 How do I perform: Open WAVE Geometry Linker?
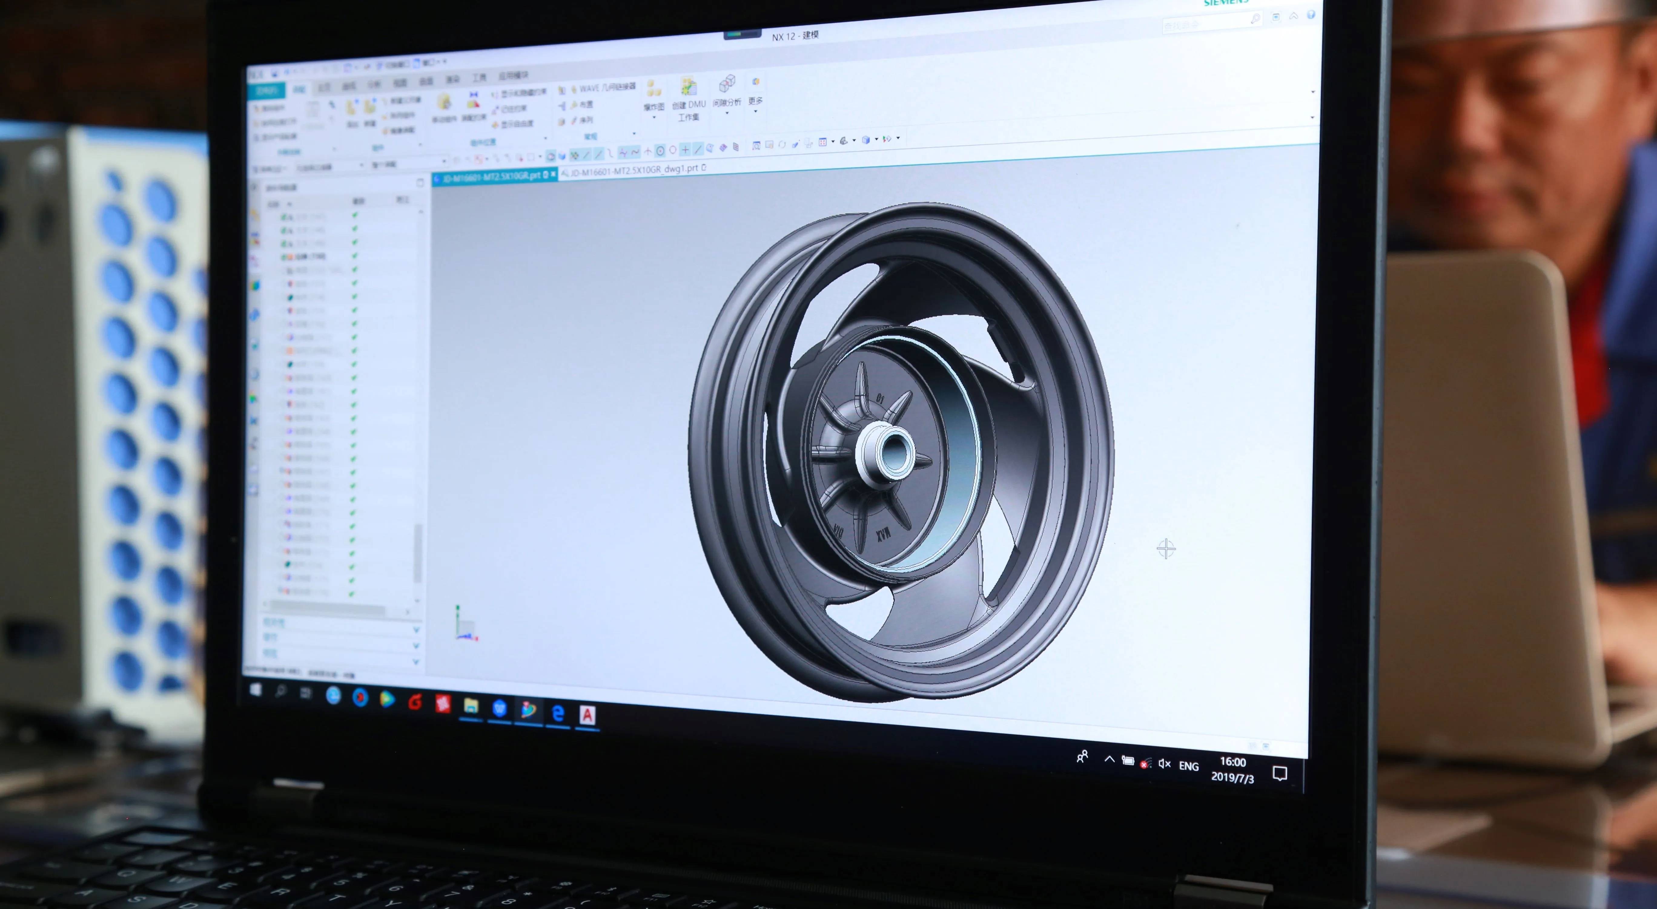[602, 87]
